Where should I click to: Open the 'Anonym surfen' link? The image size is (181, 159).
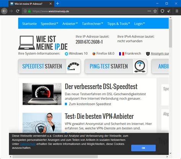point(160,54)
